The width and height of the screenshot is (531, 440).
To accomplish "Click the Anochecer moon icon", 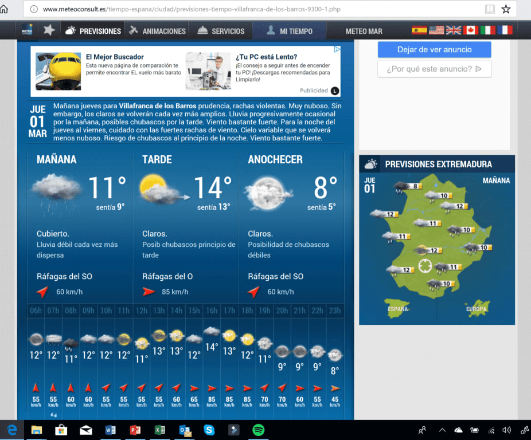I will (268, 193).
